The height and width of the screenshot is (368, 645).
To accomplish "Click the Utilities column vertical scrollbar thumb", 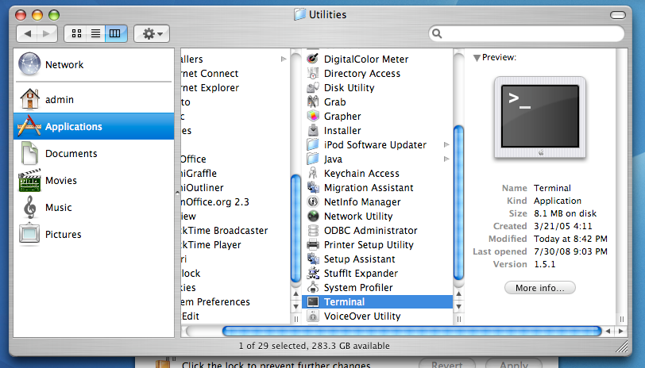I will coord(458,203).
